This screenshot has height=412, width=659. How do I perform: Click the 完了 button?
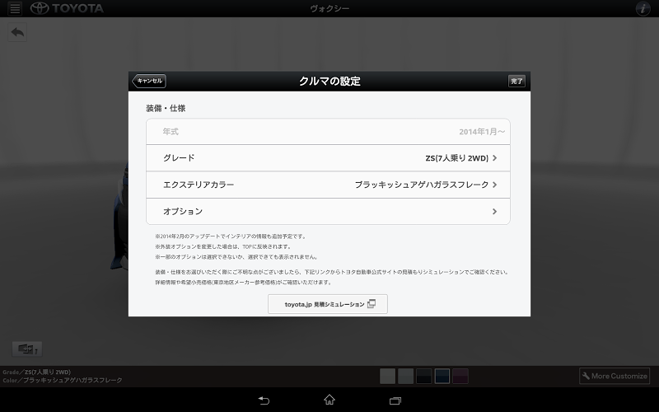coord(516,81)
